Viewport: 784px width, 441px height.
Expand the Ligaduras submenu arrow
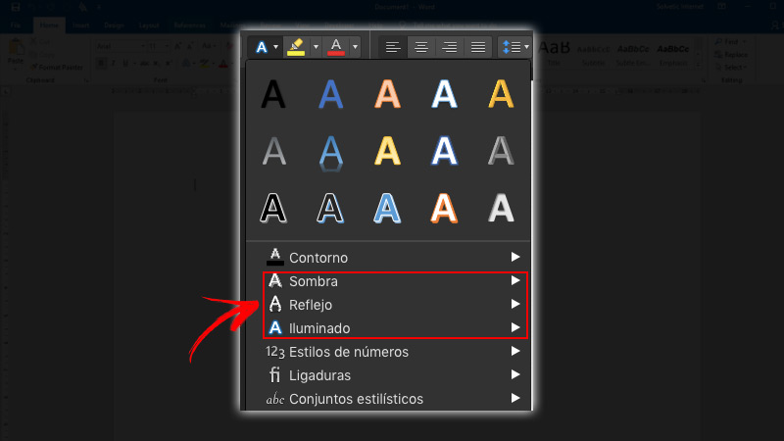(515, 375)
